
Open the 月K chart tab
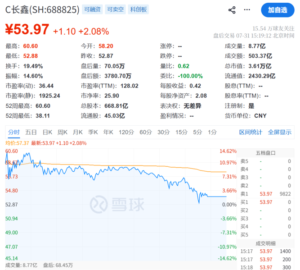[77, 132]
